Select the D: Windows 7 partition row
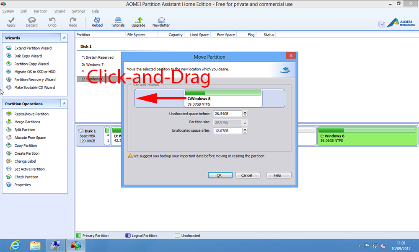This screenshot has height=252, width=419. (x=93, y=65)
